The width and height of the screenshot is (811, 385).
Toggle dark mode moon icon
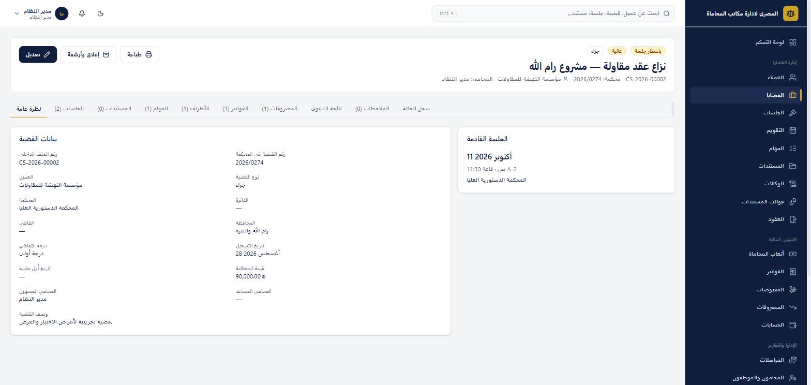pos(100,13)
